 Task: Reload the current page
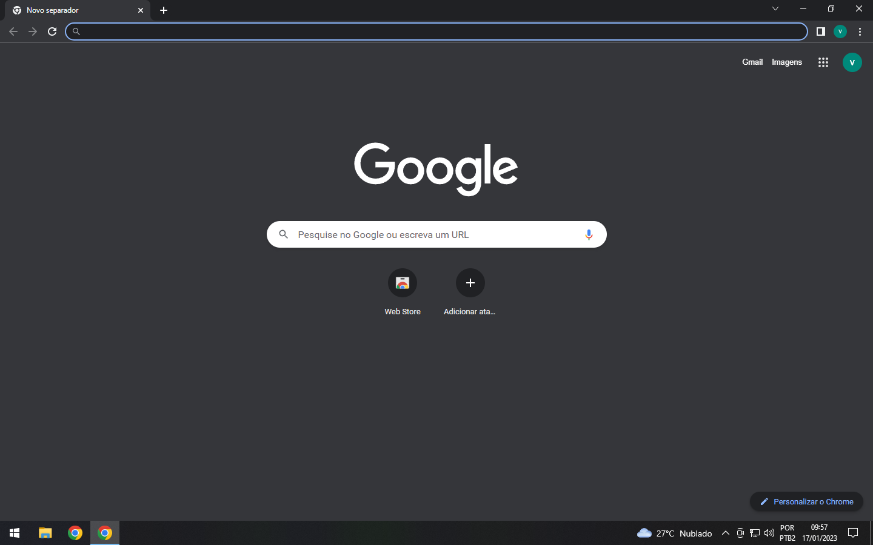[52, 31]
